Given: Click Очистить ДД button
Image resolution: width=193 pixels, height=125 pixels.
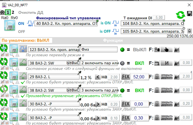Looking at the screenshot, I should pyautogui.click(x=31, y=13).
